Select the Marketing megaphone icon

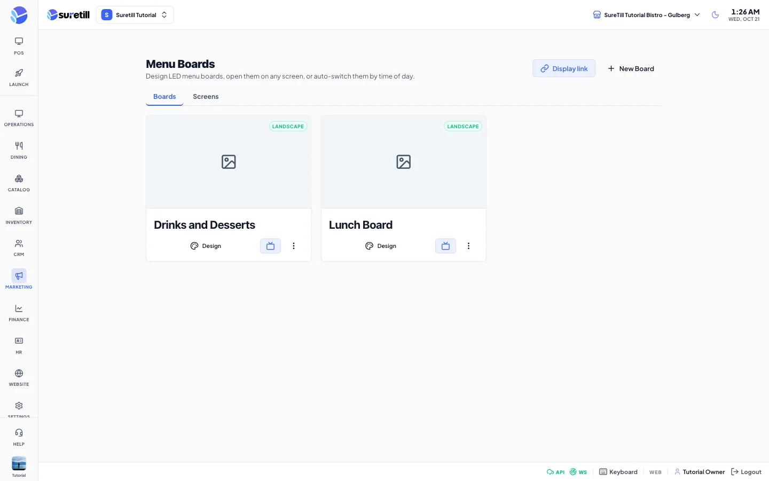click(19, 276)
